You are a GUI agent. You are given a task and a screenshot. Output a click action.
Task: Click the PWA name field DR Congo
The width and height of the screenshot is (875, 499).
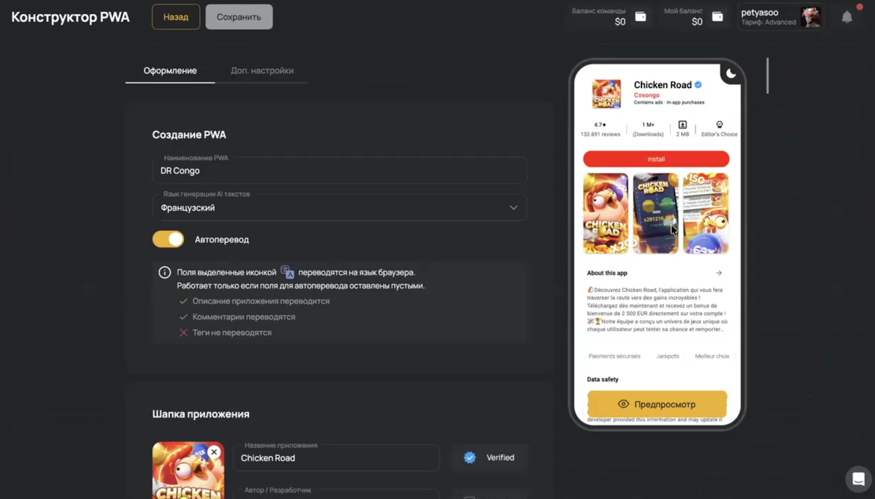339,171
